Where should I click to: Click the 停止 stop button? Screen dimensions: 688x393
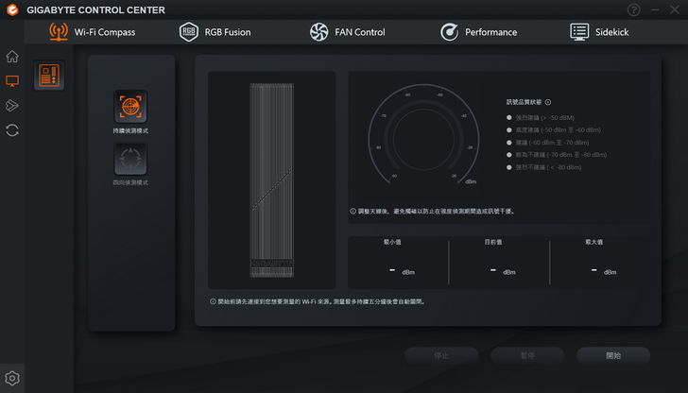tap(441, 355)
